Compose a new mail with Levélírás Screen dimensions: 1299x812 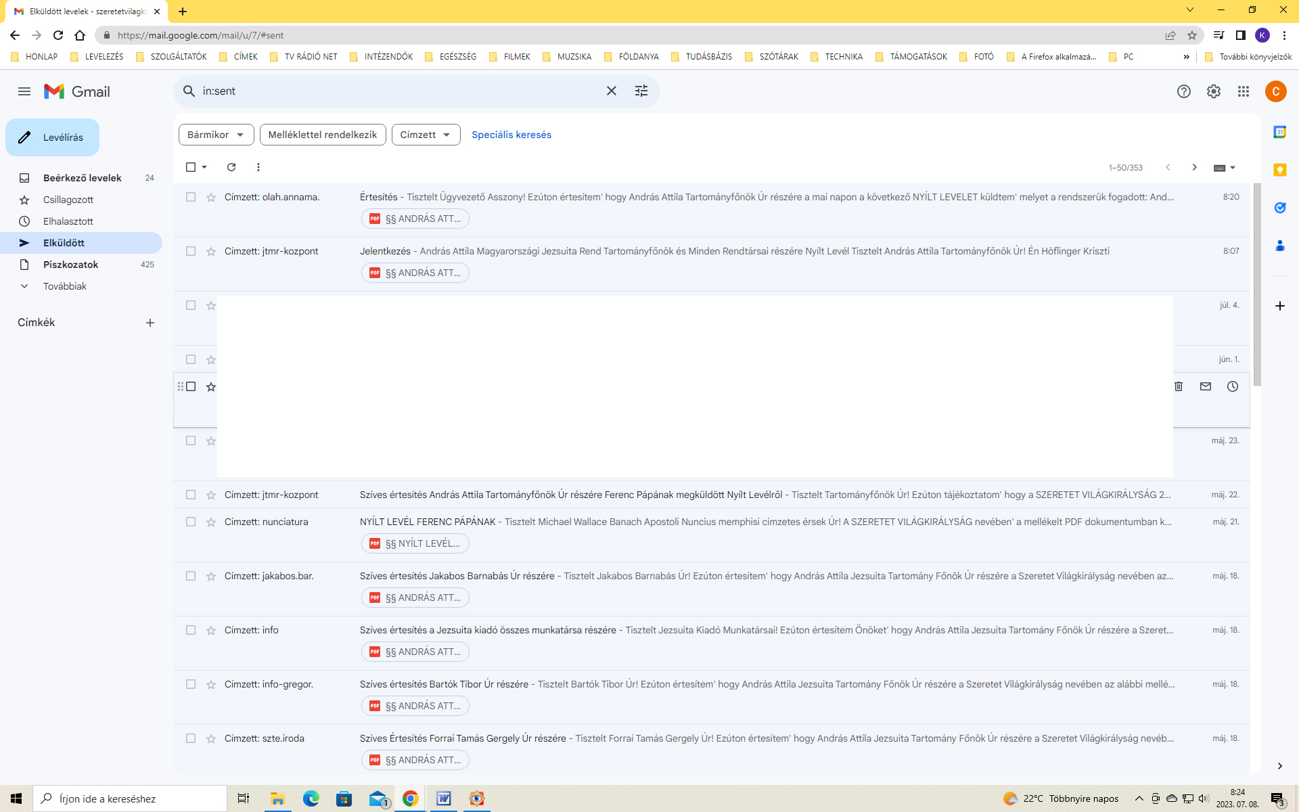tap(53, 137)
